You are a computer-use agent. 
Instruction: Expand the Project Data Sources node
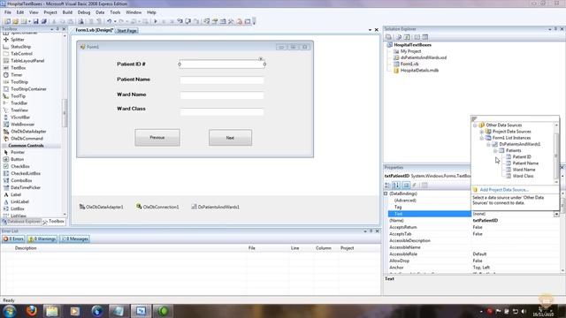pos(481,132)
